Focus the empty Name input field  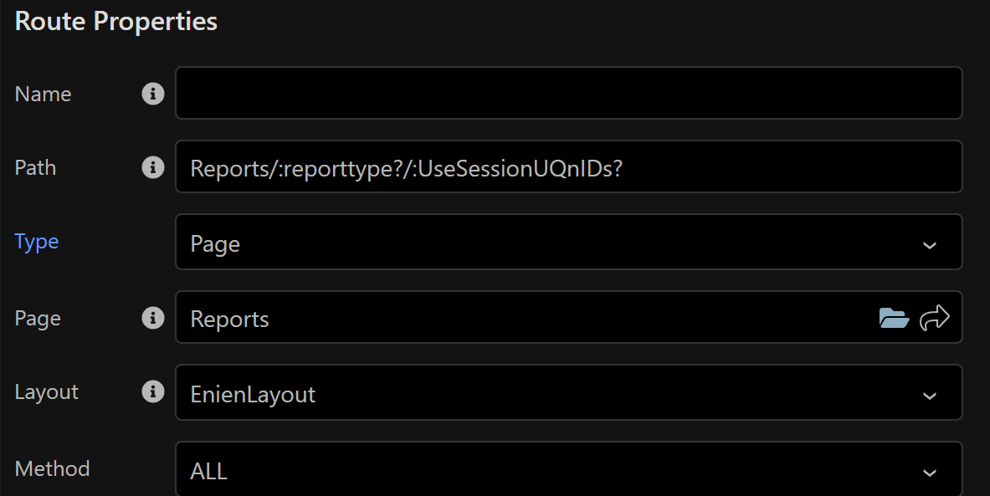pyautogui.click(x=568, y=93)
